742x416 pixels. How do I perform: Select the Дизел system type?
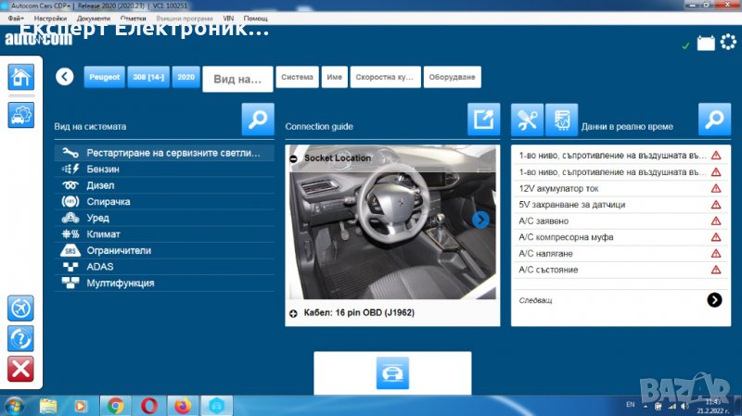tap(164, 185)
